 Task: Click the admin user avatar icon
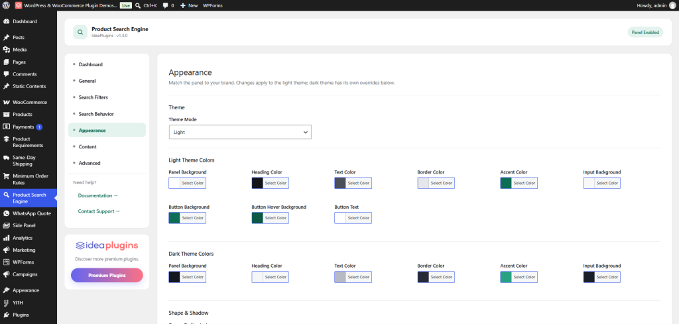(672, 5)
